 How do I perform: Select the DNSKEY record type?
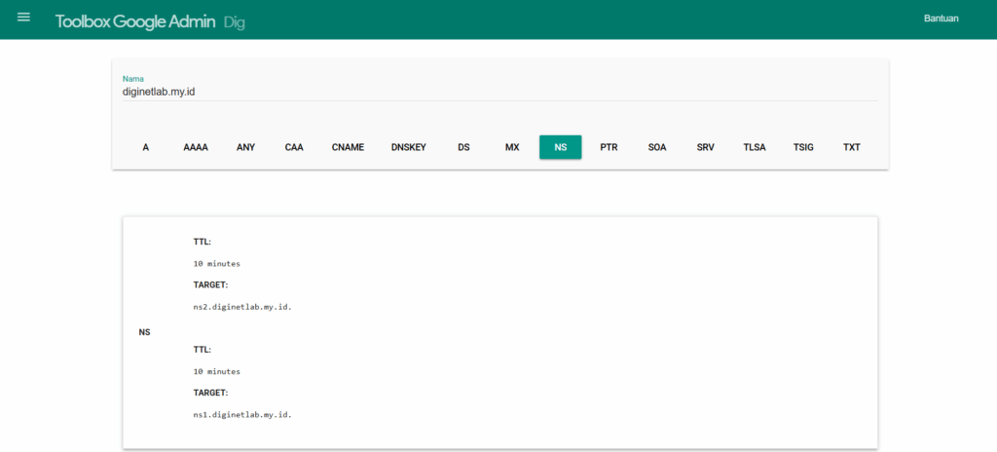point(409,147)
